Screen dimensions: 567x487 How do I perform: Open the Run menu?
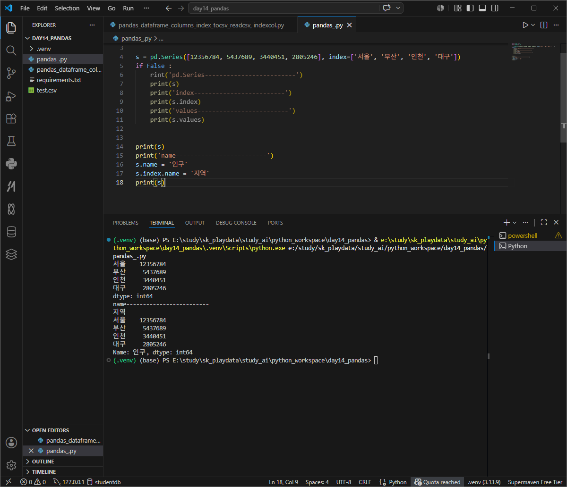point(128,8)
